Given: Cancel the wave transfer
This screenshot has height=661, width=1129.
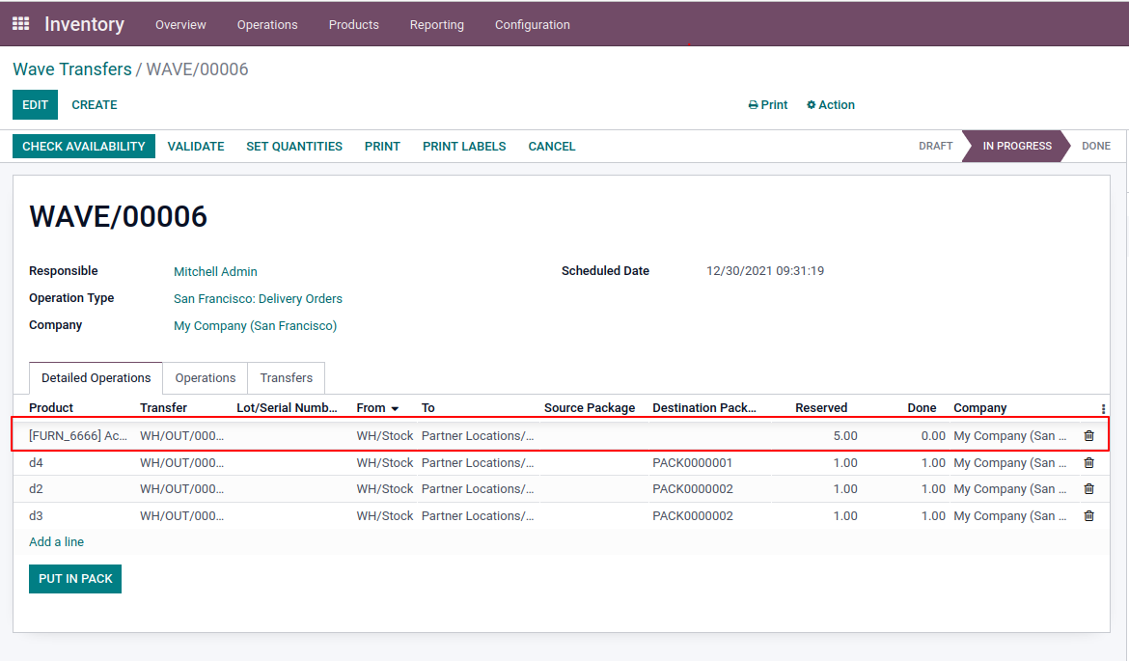Looking at the screenshot, I should 552,146.
